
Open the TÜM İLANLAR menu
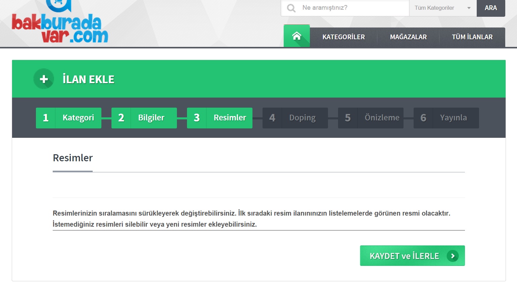472,37
